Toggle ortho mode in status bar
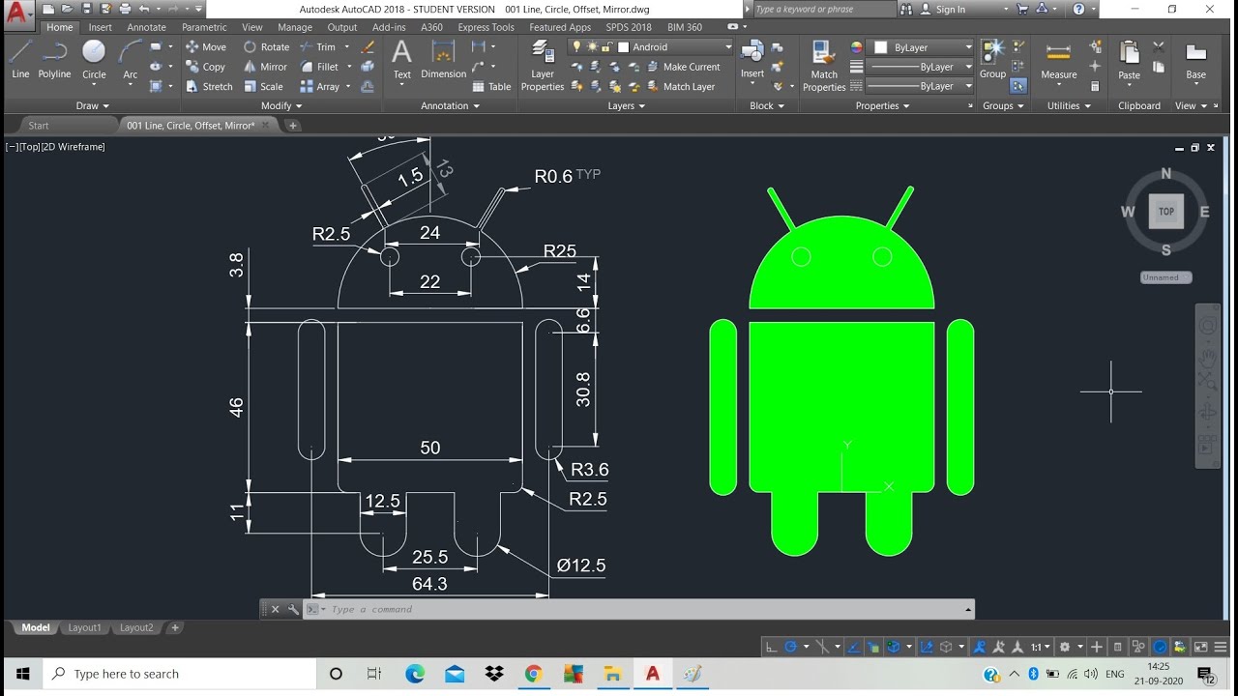 tap(771, 648)
